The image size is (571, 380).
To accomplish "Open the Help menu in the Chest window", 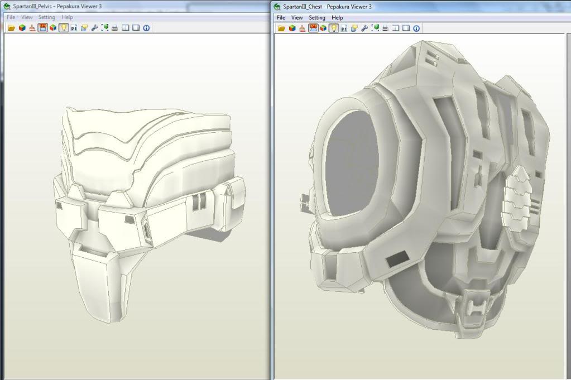I will (x=337, y=17).
